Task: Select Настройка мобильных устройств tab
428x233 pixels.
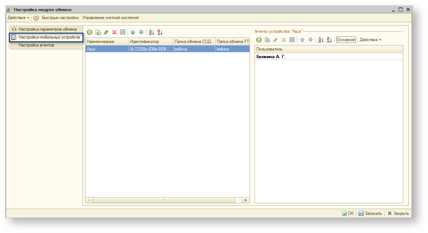Action: [x=46, y=37]
